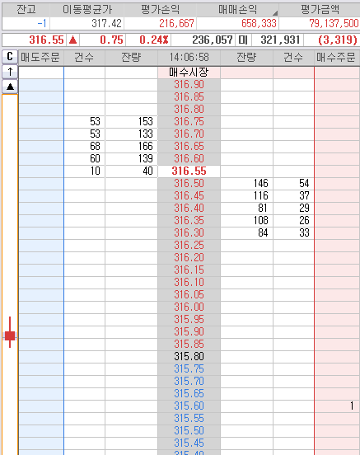
Task: Click bid quantity 84 at 316.30
Action: pos(263,233)
